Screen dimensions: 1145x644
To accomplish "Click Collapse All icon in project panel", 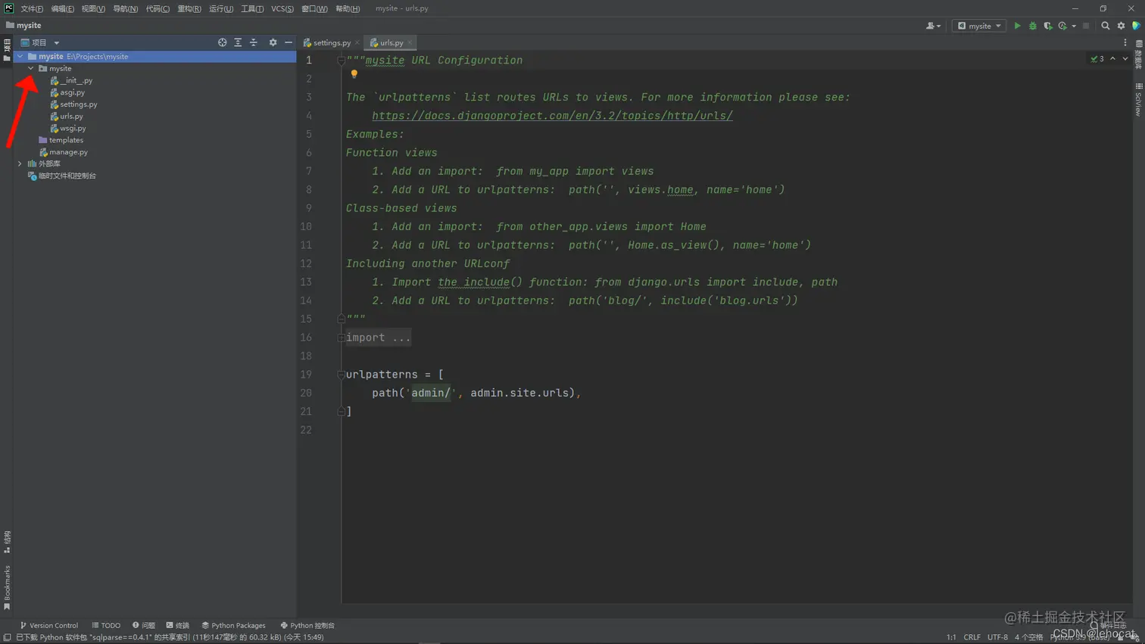I will click(254, 42).
